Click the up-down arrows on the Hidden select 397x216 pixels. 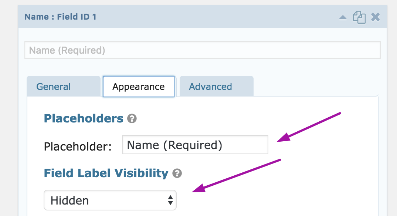pos(170,200)
